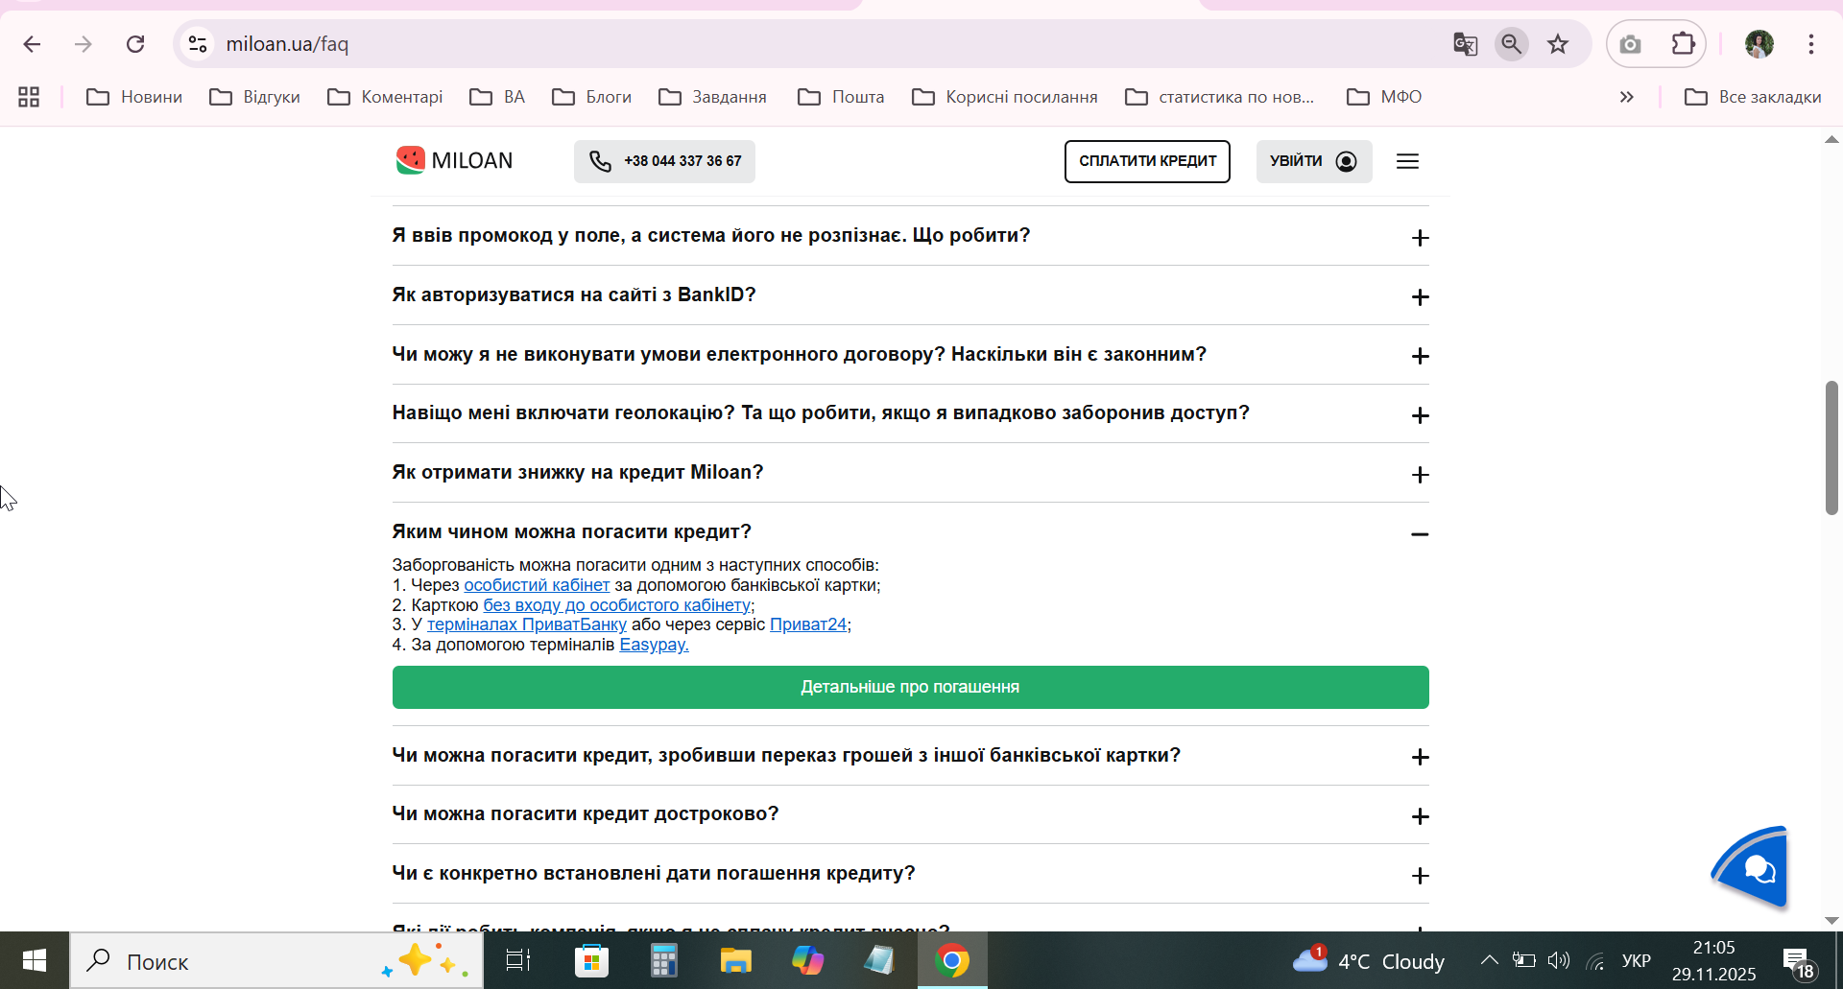Open the статистика по нов... bookmark folder

pos(1220,97)
